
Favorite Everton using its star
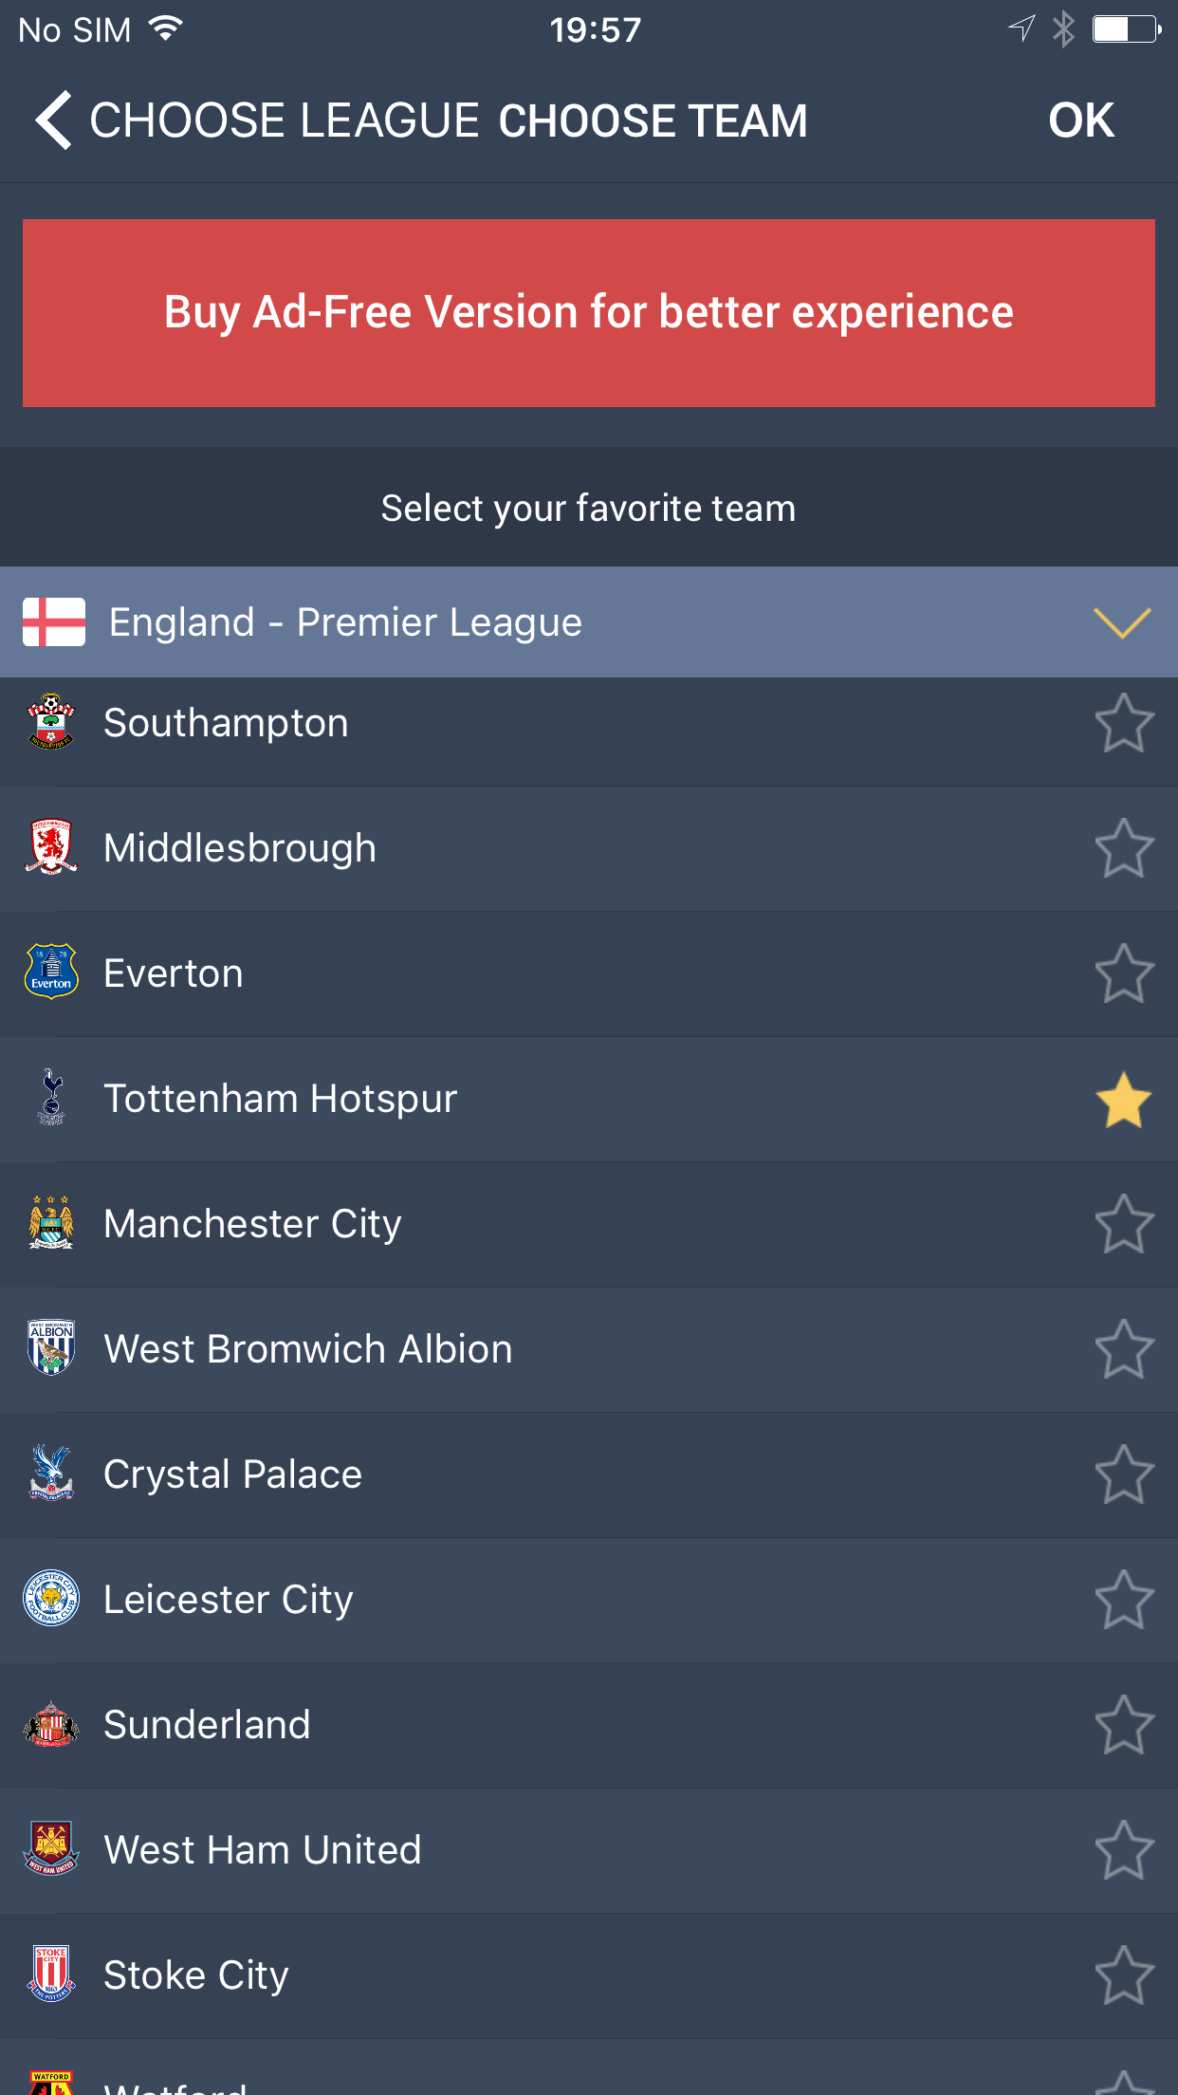pos(1124,973)
